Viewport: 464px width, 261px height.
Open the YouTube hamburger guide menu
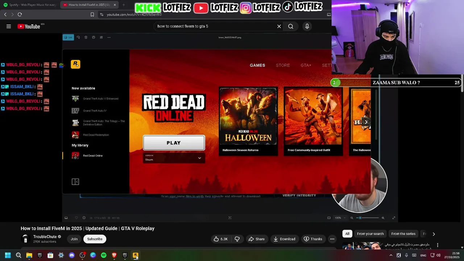pyautogui.click(x=9, y=26)
